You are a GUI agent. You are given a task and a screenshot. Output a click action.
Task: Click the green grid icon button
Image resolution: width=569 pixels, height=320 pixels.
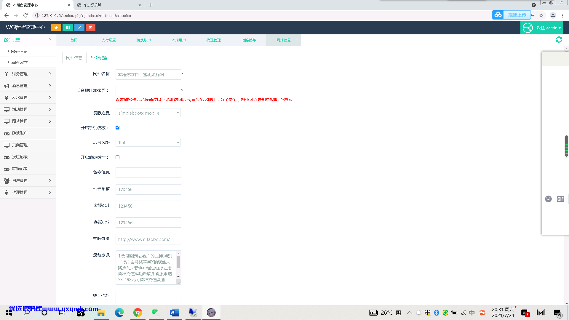click(x=68, y=28)
